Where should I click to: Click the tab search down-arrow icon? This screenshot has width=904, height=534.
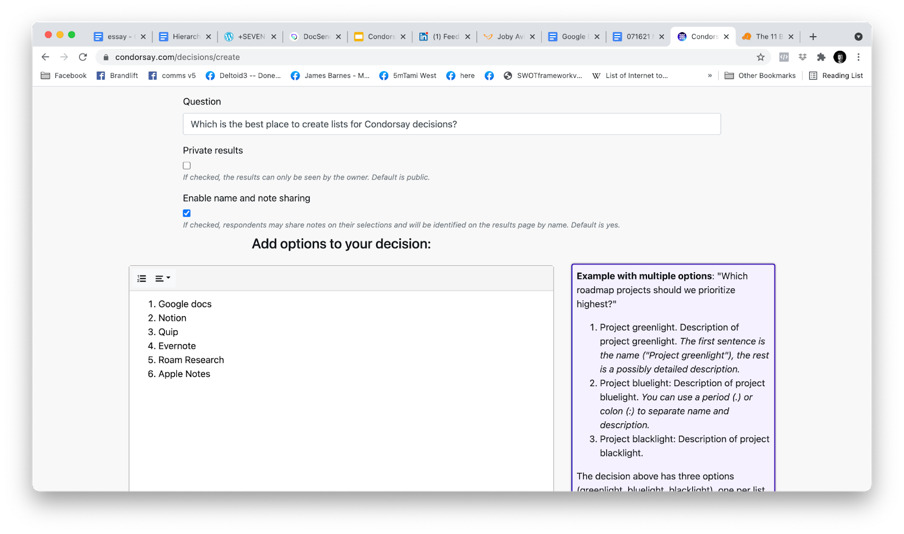pos(858,37)
